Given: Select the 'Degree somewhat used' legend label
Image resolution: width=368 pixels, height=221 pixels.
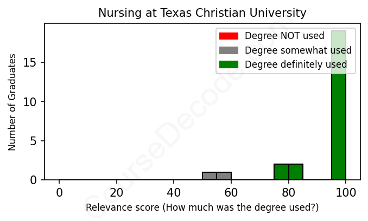Looking at the screenshot, I should [298, 50].
